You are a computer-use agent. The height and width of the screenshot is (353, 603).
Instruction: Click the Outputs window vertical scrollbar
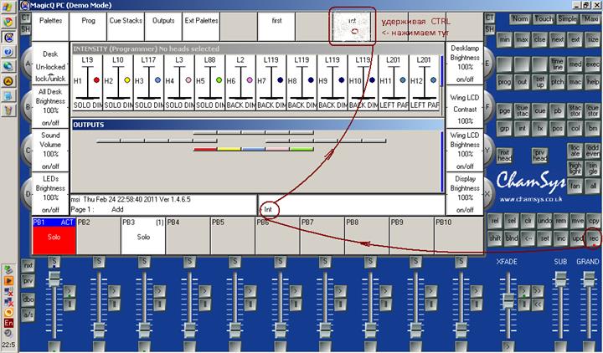(442, 161)
